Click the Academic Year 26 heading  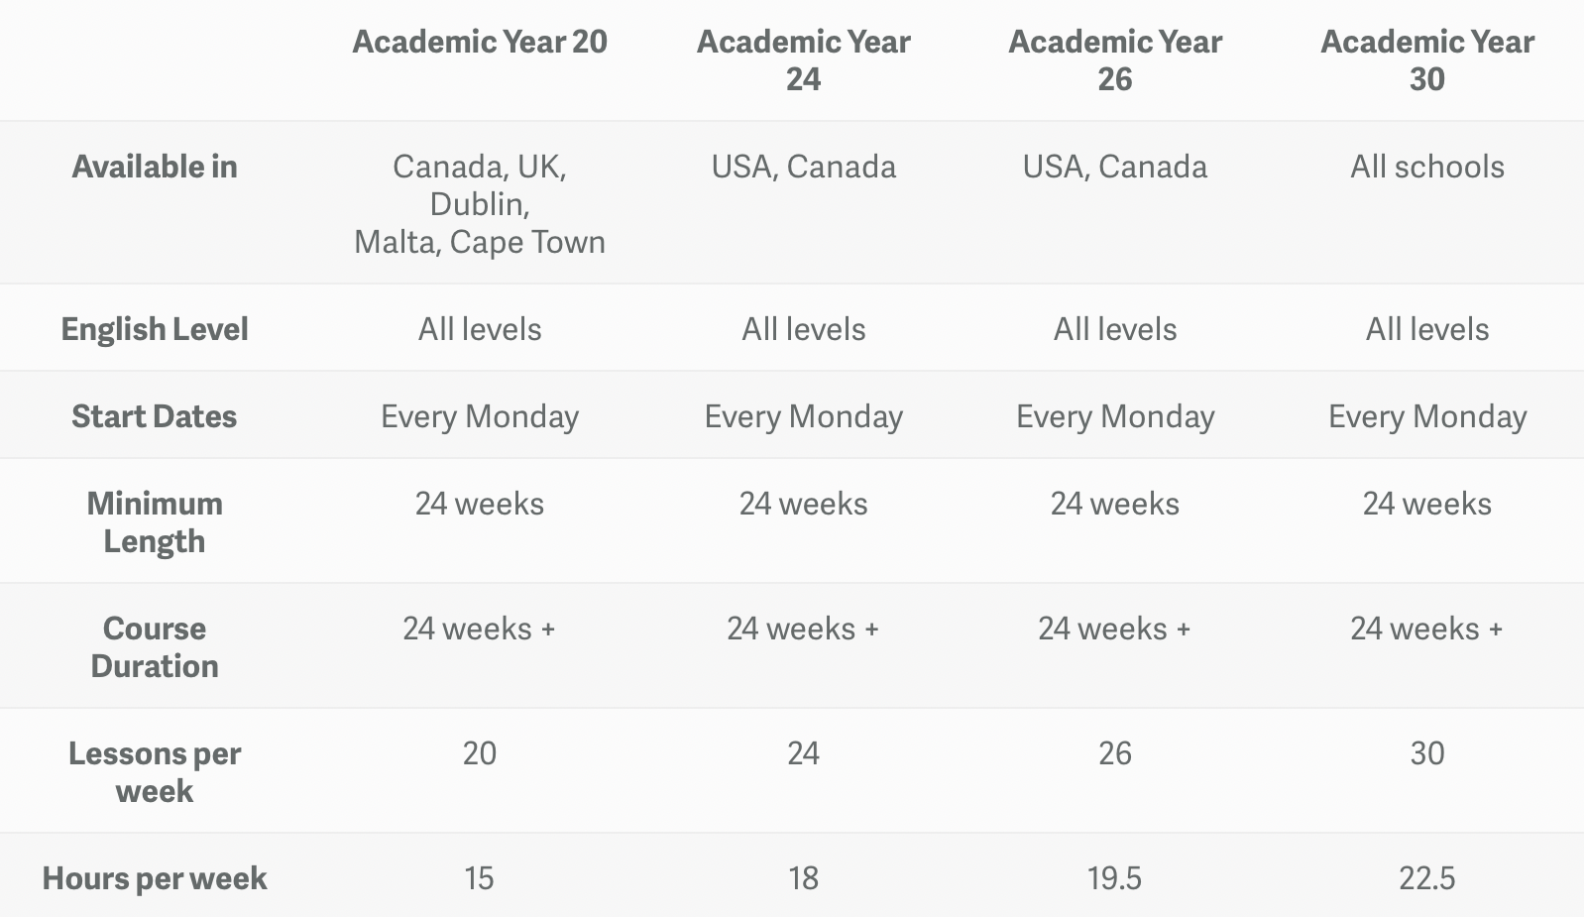pos(1115,59)
